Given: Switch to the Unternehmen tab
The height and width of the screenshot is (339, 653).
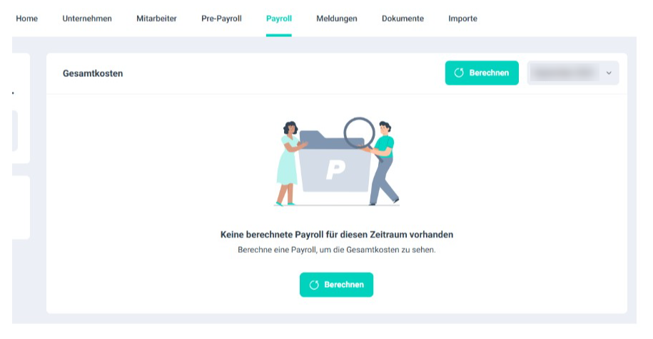Looking at the screenshot, I should click(x=87, y=19).
